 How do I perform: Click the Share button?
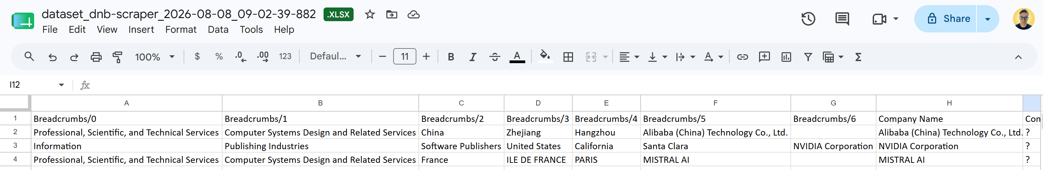(x=945, y=19)
